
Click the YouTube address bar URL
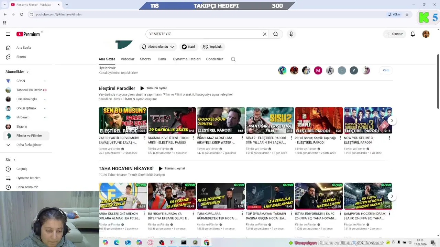point(59,14)
